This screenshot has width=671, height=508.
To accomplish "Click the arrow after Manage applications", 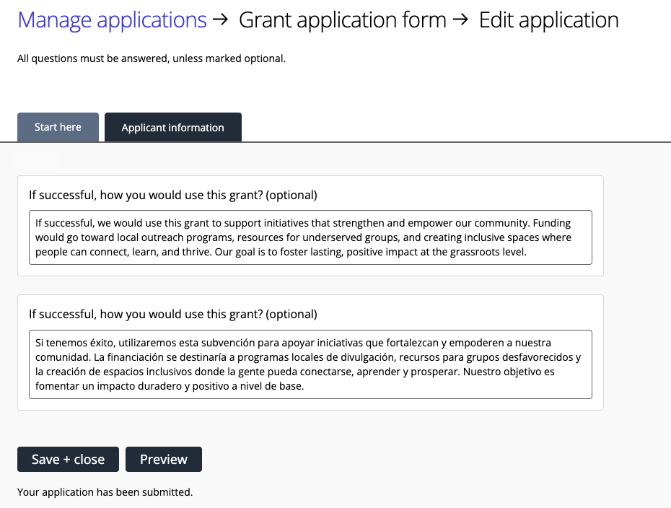I will 222,20.
